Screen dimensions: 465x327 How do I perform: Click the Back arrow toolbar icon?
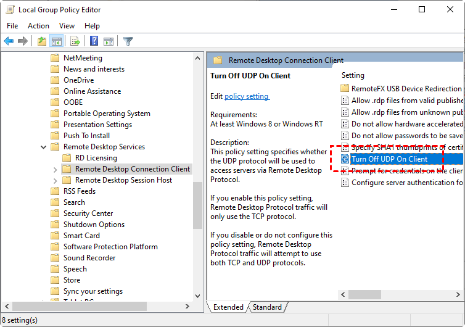[9, 41]
